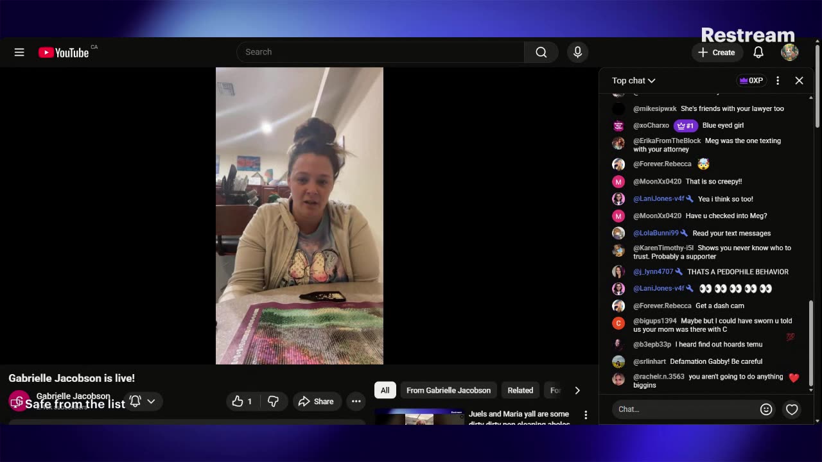This screenshot has height=462, width=822.
Task: Click 'Gabrielle Jacobson is live!' title
Action: 71,379
